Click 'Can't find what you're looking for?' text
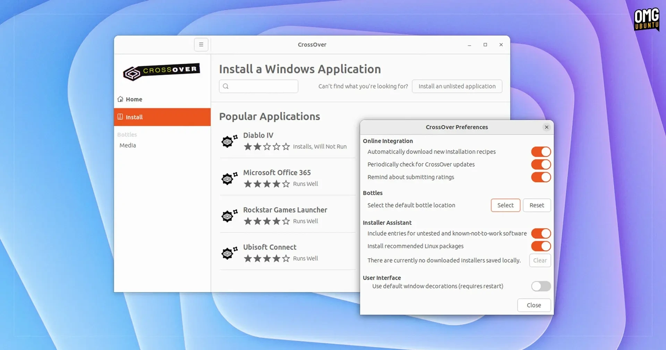 pos(363,86)
